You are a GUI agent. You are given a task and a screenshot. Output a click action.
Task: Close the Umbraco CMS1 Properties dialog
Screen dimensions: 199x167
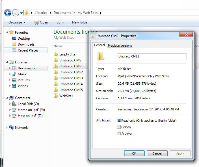coord(186,35)
